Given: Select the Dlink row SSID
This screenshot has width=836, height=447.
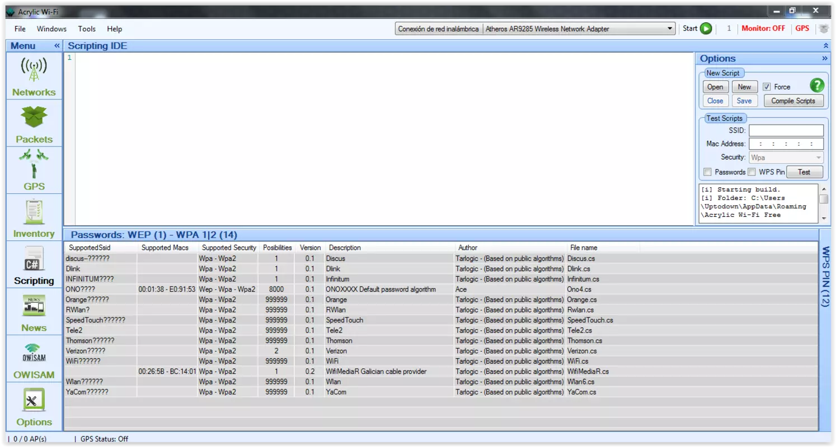Looking at the screenshot, I should point(73,269).
